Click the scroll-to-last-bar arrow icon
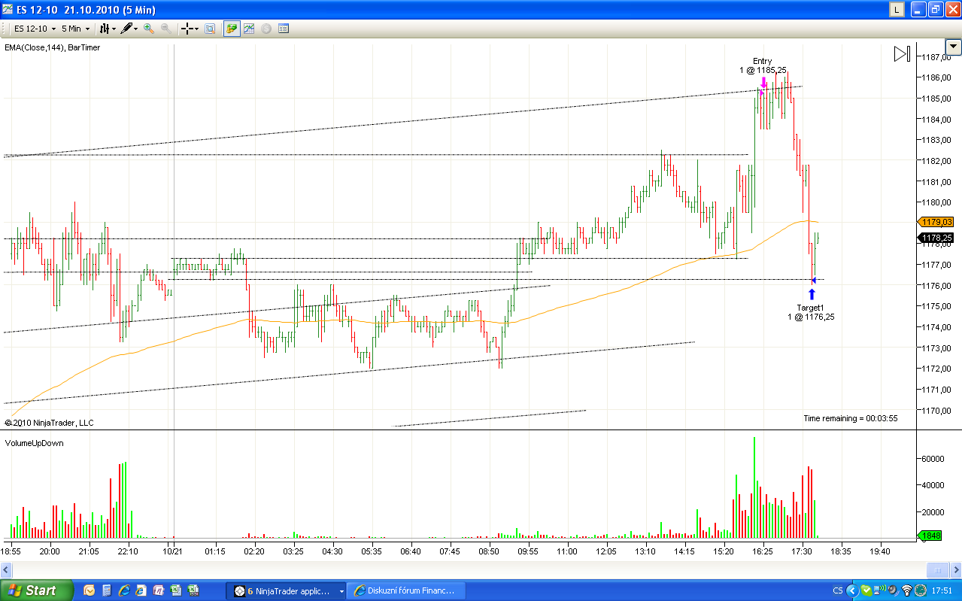 (902, 54)
